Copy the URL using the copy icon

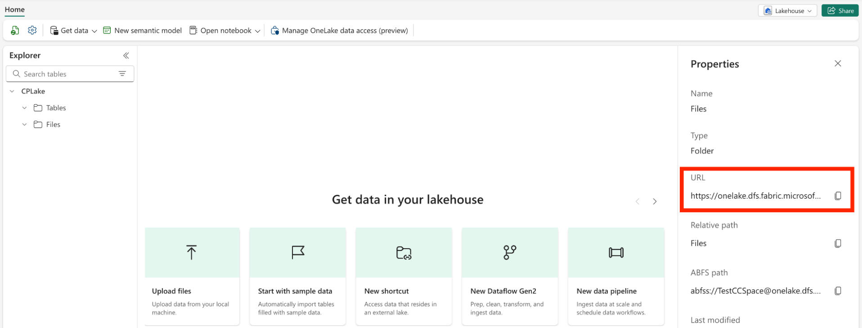[838, 196]
